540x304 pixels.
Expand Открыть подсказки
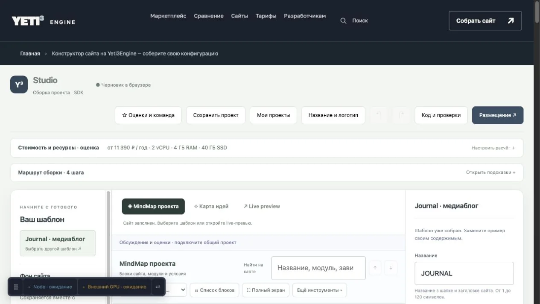490,172
